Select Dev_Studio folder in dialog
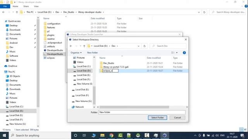248x139 pixels. click(x=108, y=63)
